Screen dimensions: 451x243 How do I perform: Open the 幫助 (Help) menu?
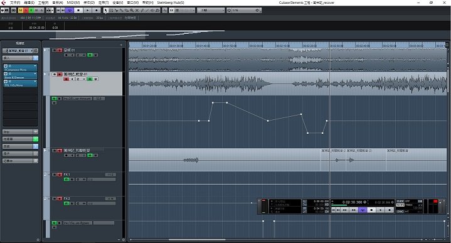148,3
